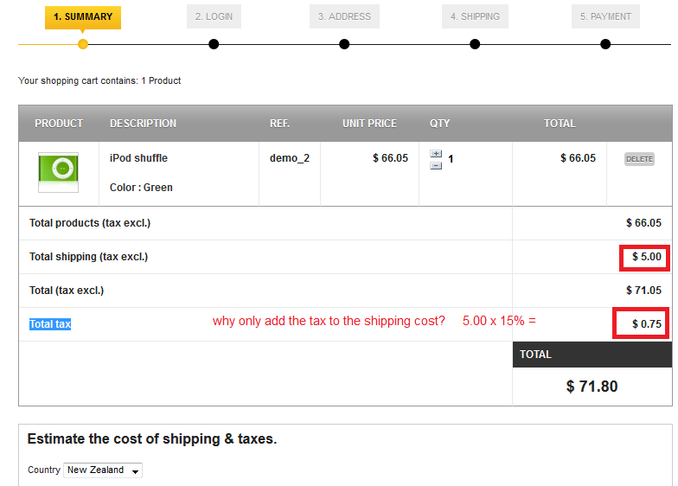Open the 3. Address step
The image size is (678, 486).
[x=344, y=17]
